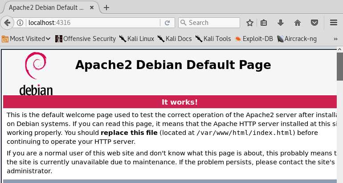The image size is (343, 183).
Task: Open the Exploit-DB bookmark
Action: pos(254,39)
